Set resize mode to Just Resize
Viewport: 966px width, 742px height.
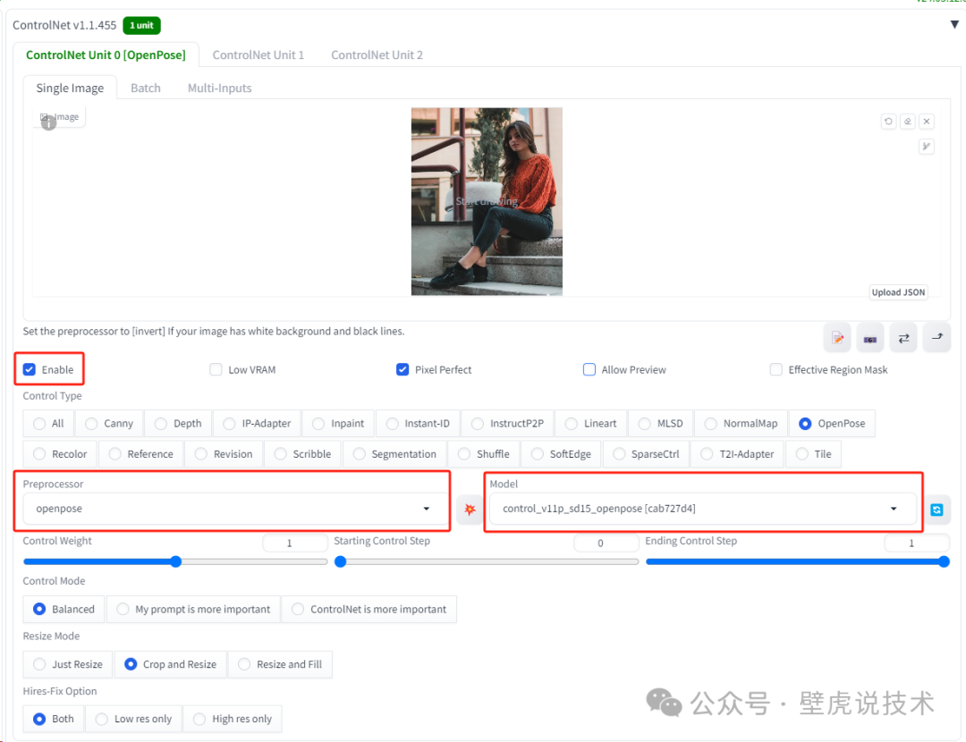[68, 664]
